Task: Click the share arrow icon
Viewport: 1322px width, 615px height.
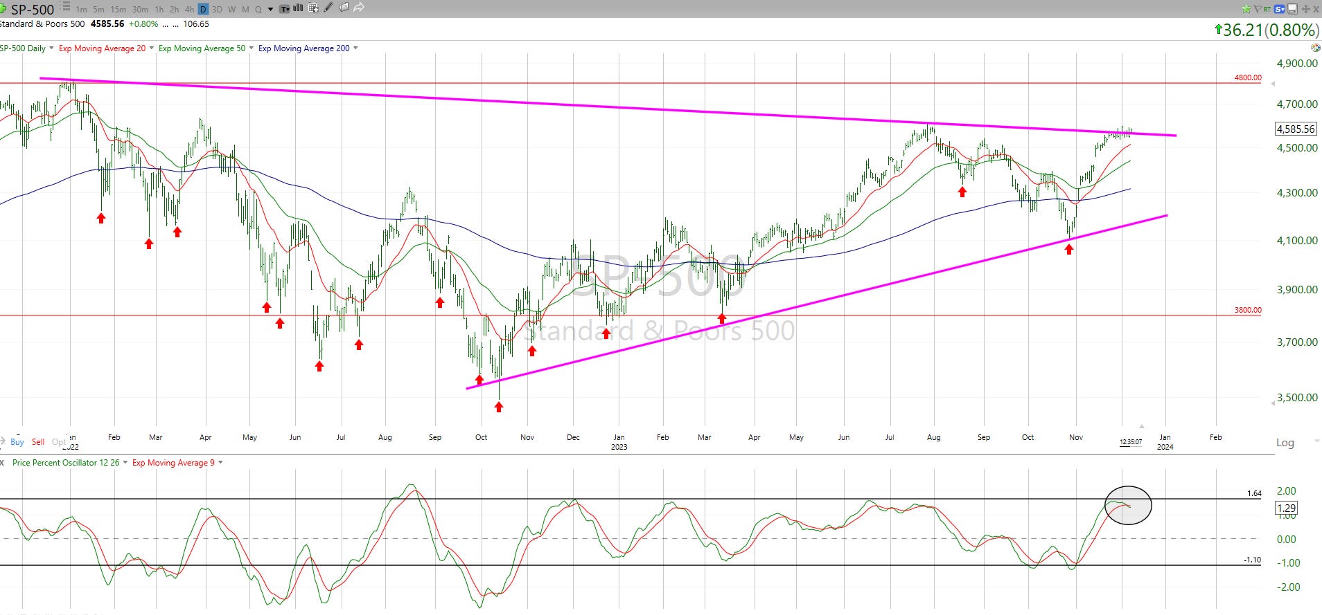Action: pyautogui.click(x=359, y=8)
